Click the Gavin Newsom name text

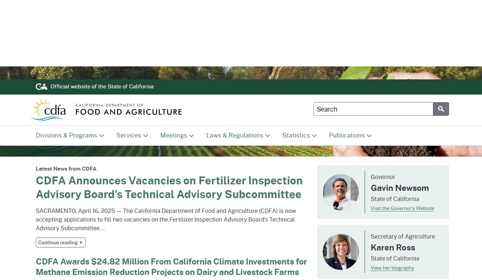[400, 188]
